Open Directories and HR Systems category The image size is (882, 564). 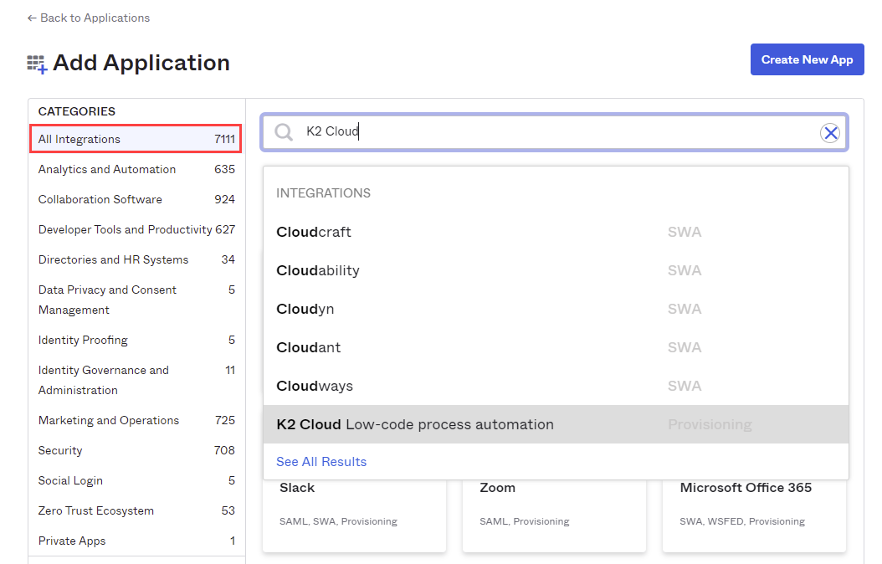pyautogui.click(x=113, y=259)
